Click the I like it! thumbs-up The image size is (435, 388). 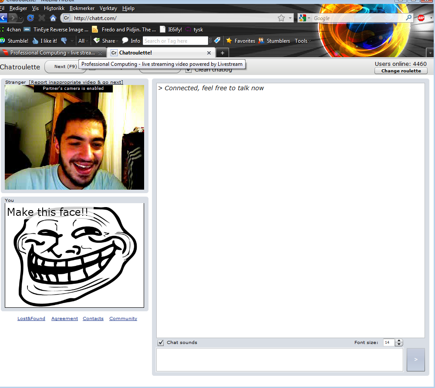tap(45, 41)
